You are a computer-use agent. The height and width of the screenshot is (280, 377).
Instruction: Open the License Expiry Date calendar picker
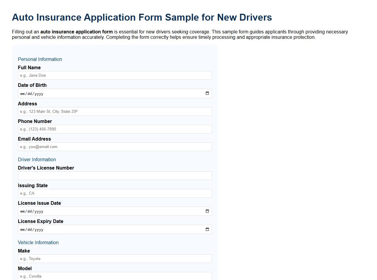click(x=207, y=229)
